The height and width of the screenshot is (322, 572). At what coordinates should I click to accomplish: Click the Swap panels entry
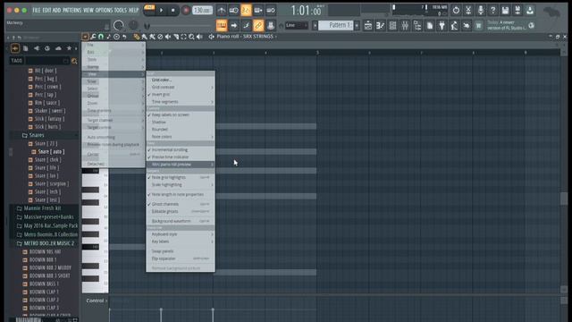(x=181, y=251)
